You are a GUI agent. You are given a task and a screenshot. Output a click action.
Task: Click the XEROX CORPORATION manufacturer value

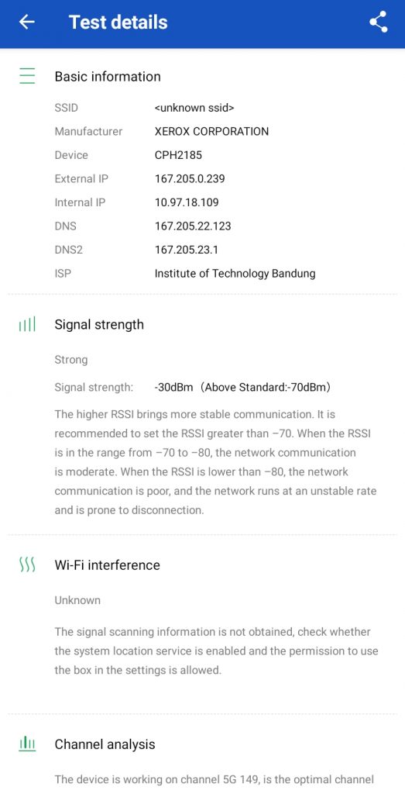212,132
